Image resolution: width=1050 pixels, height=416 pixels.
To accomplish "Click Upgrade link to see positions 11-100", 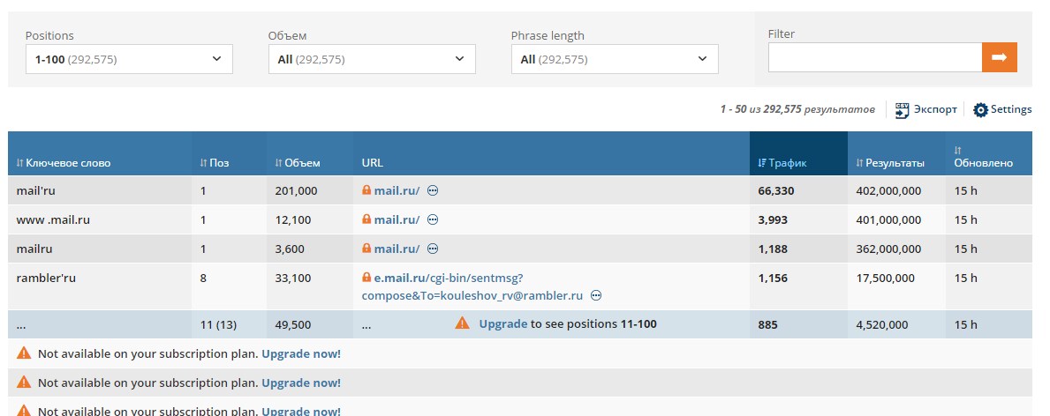I will (x=503, y=323).
